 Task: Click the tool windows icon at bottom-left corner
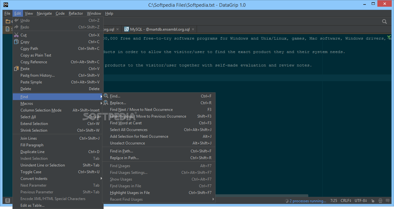coord(8,201)
